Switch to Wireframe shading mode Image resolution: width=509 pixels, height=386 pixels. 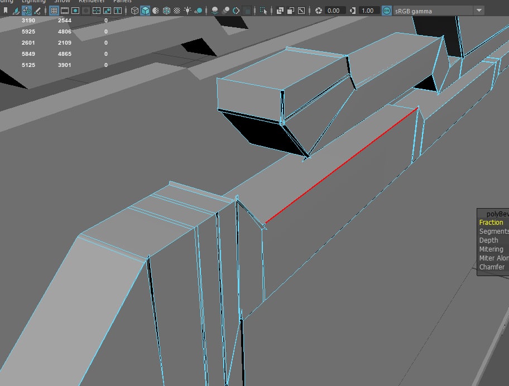[x=135, y=11]
